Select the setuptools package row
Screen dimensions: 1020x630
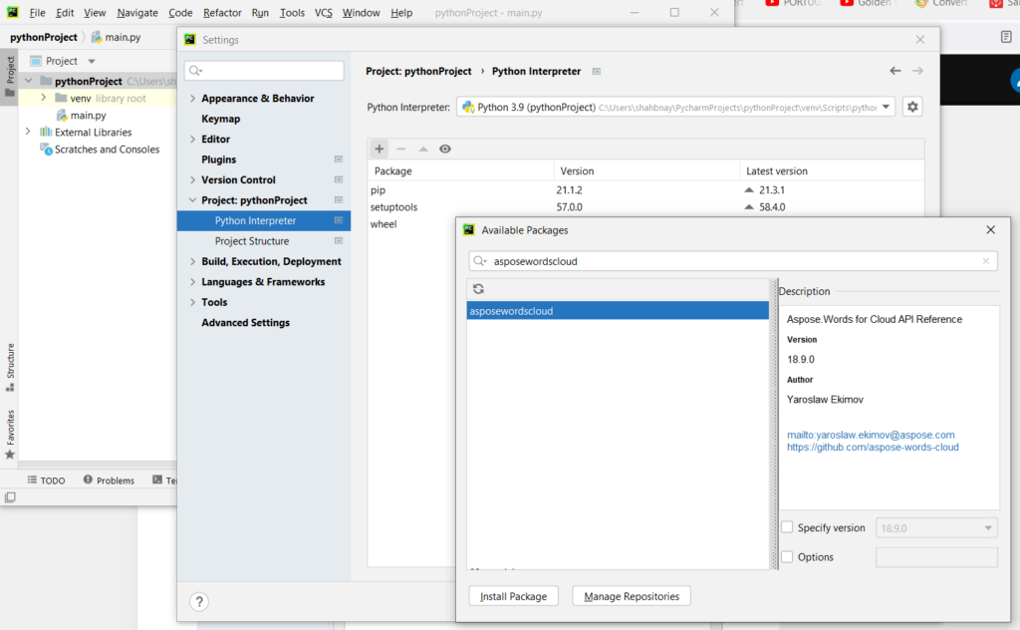(645, 207)
